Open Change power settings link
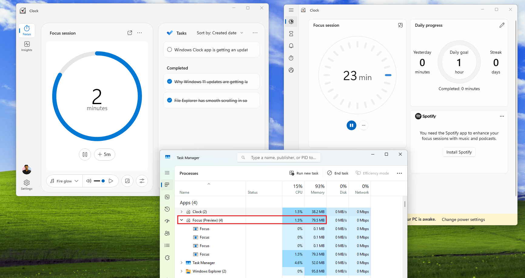Viewport: 525px width, 278px height. click(463, 219)
